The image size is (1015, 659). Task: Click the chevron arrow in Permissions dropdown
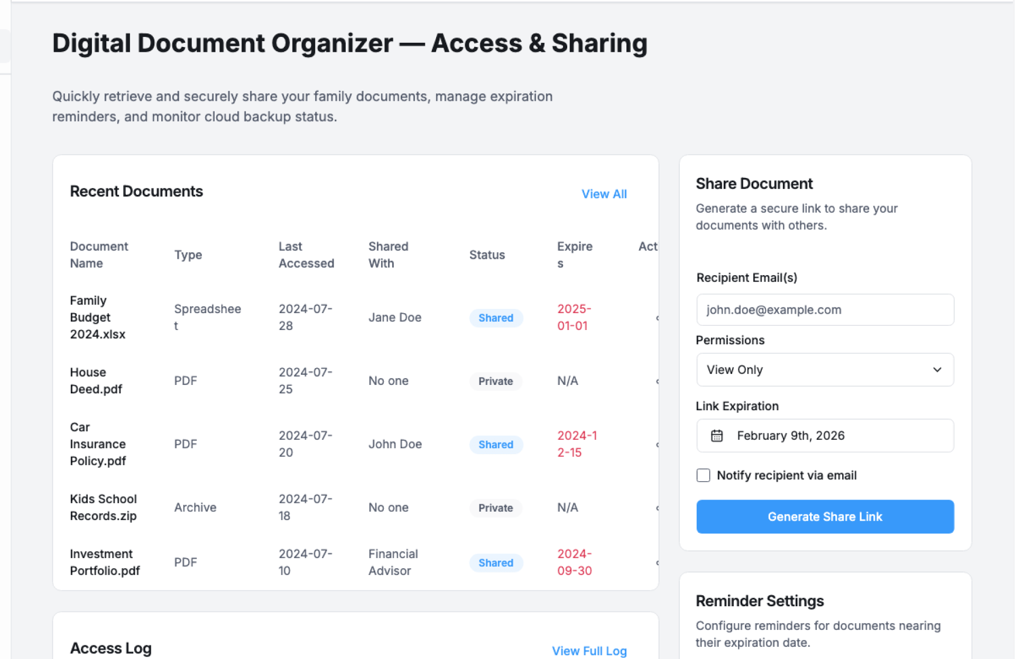[937, 370]
